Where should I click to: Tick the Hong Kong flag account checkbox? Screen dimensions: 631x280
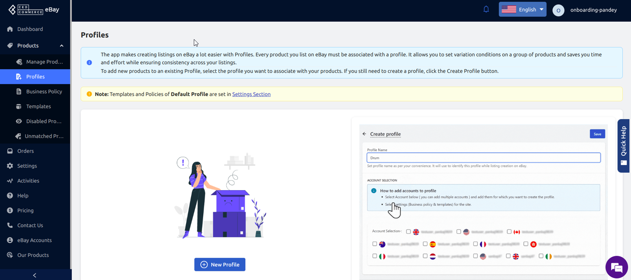tap(526, 244)
